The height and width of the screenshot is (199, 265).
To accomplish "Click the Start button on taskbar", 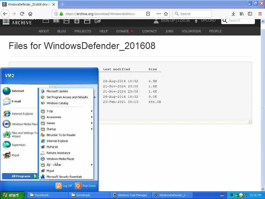I will pyautogui.click(x=12, y=195).
